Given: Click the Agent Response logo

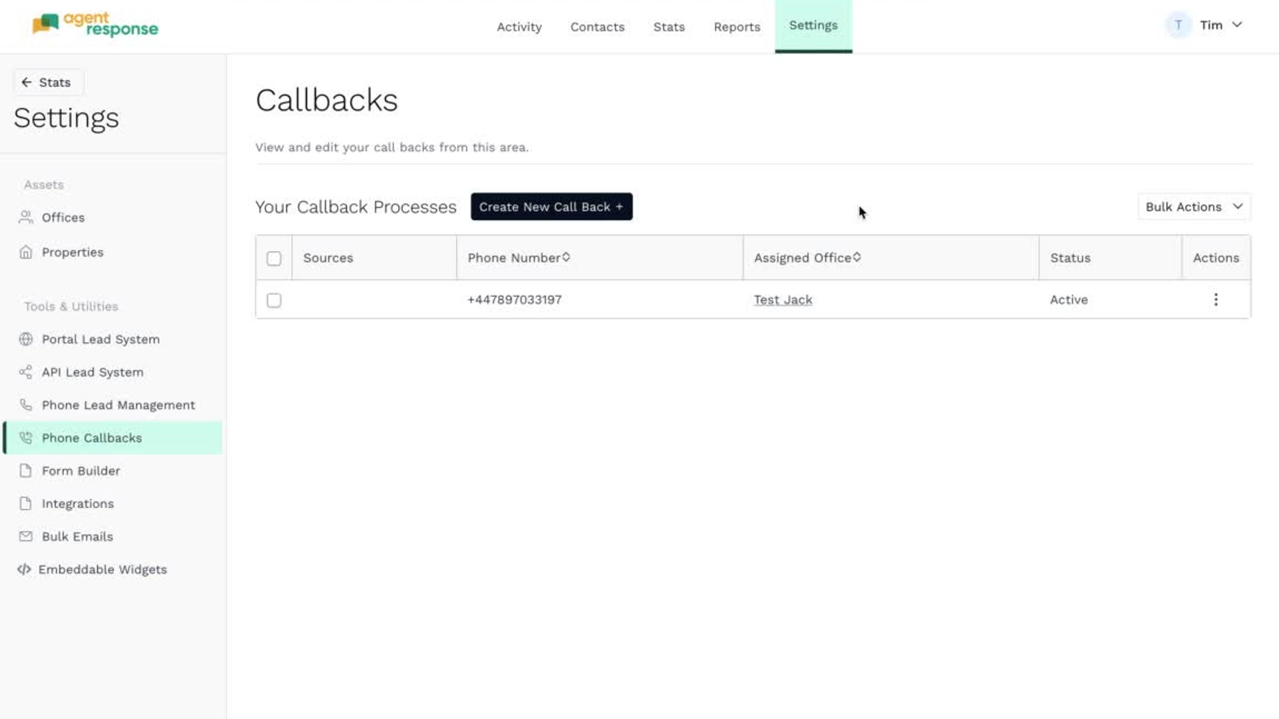Looking at the screenshot, I should [x=95, y=25].
